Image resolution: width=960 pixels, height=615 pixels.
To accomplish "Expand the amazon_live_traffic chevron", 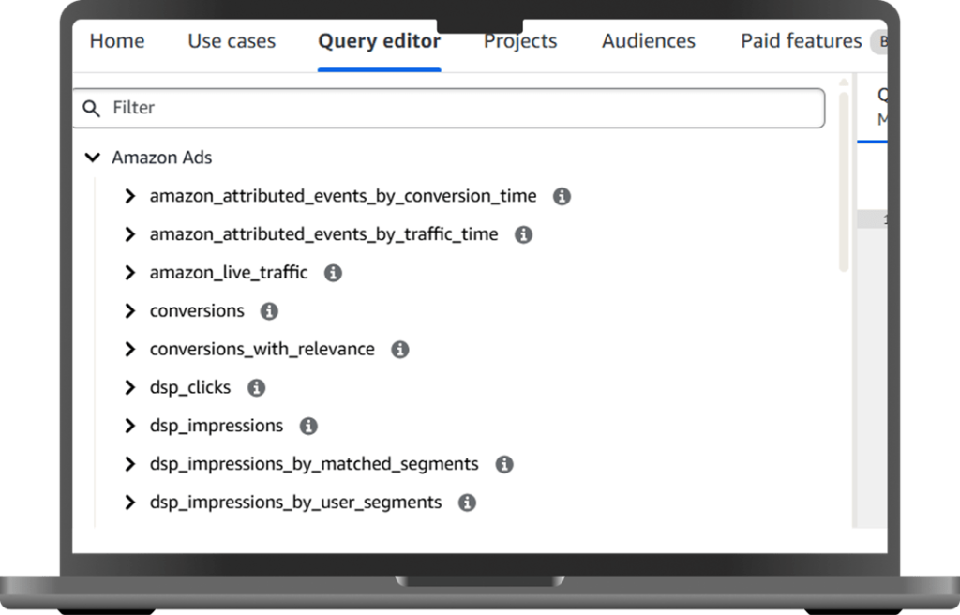I will point(129,273).
